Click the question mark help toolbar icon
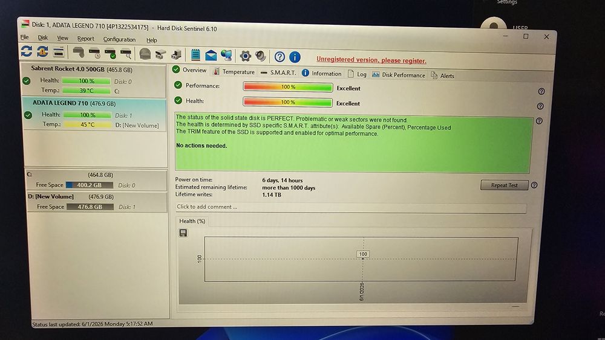Image resolution: width=605 pixels, height=340 pixels. click(280, 57)
